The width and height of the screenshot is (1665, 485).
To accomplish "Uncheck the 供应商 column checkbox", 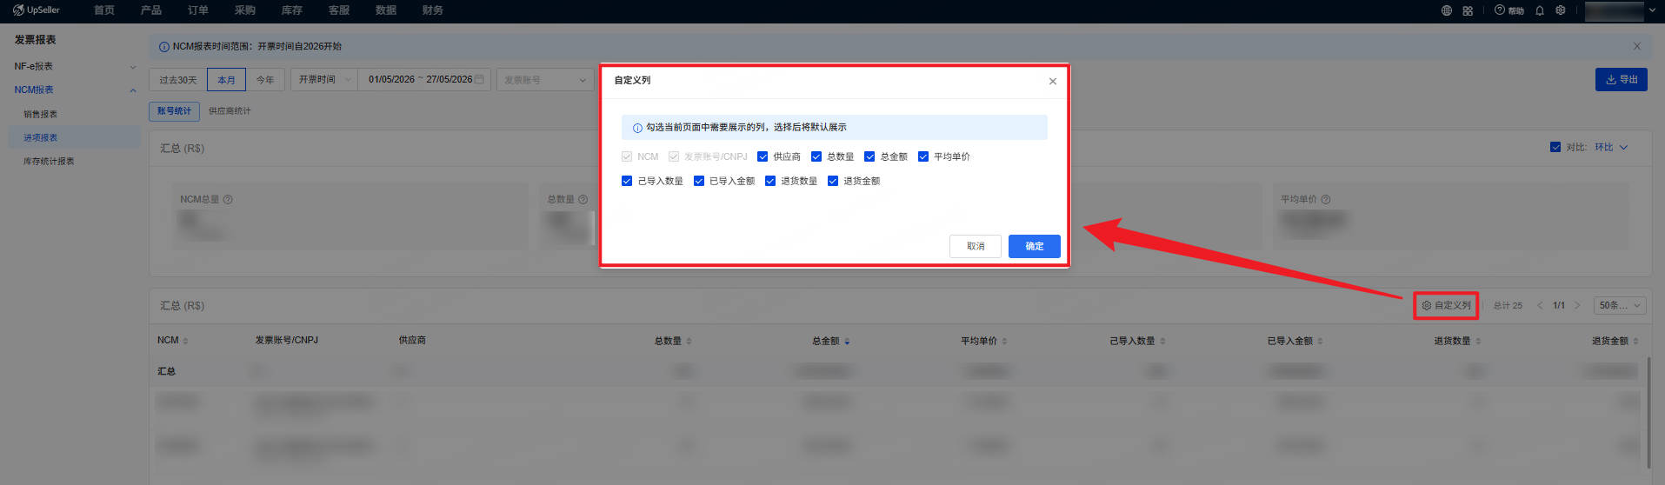I will pos(763,156).
